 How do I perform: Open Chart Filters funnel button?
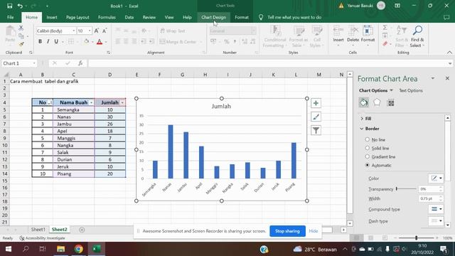pyautogui.click(x=316, y=130)
